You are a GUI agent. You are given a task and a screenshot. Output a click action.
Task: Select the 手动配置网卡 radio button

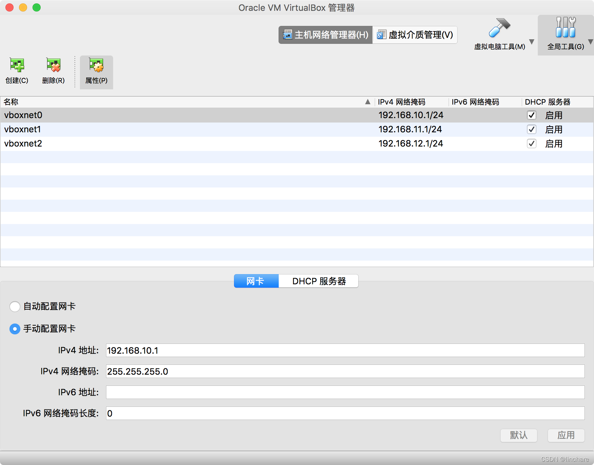click(15, 329)
